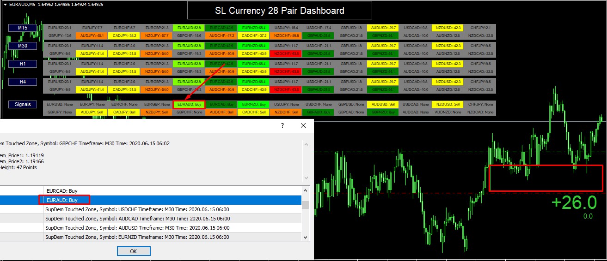
Task: Click the CHFJPY:2.1 cell
Action: pos(479,28)
